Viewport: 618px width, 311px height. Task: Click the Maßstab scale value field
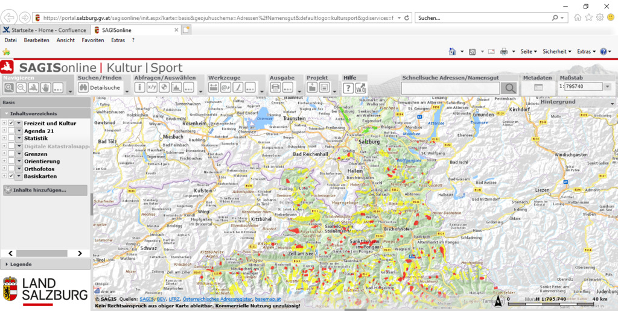pyautogui.click(x=584, y=87)
